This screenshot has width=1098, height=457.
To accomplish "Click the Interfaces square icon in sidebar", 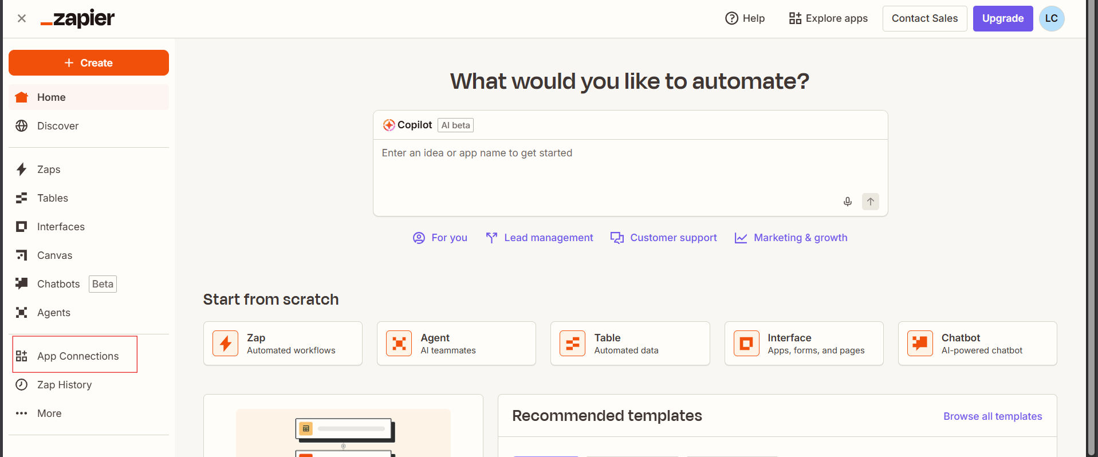I will click(x=22, y=226).
